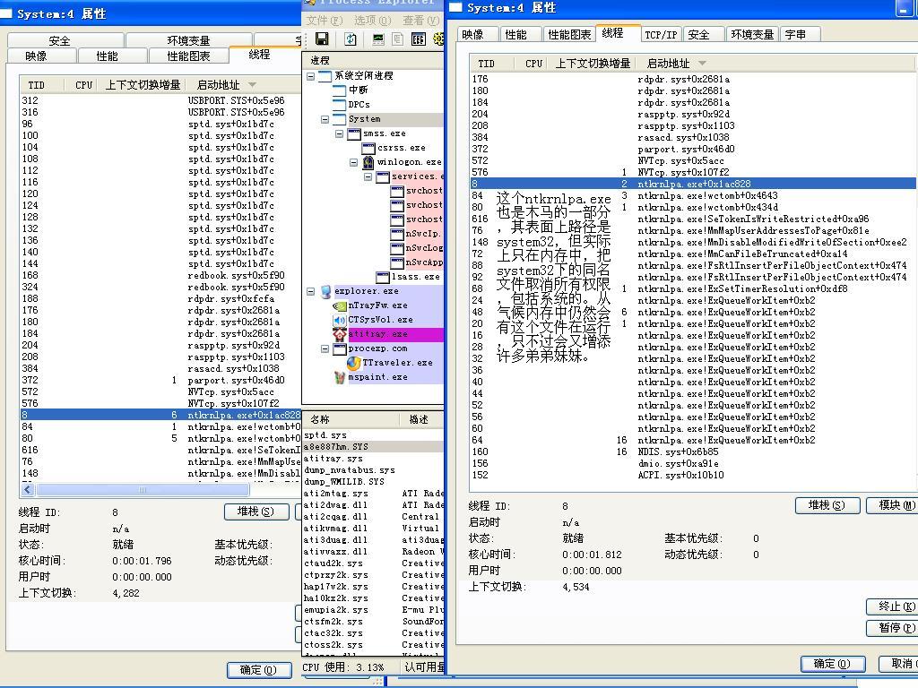This screenshot has height=688, width=918.
Task: Click the lsass.exe process icon
Action: click(383, 277)
